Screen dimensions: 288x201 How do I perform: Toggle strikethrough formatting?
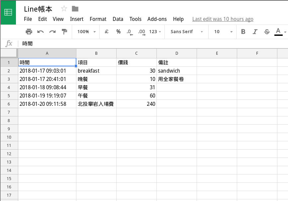click(x=266, y=32)
